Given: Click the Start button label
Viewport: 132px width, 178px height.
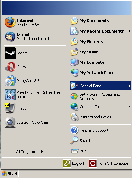Looking at the screenshot, I should [12, 174].
